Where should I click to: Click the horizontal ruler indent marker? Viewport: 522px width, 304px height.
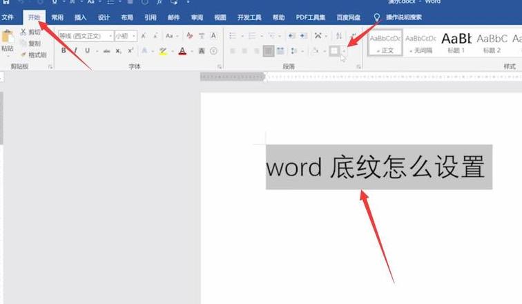(264, 77)
